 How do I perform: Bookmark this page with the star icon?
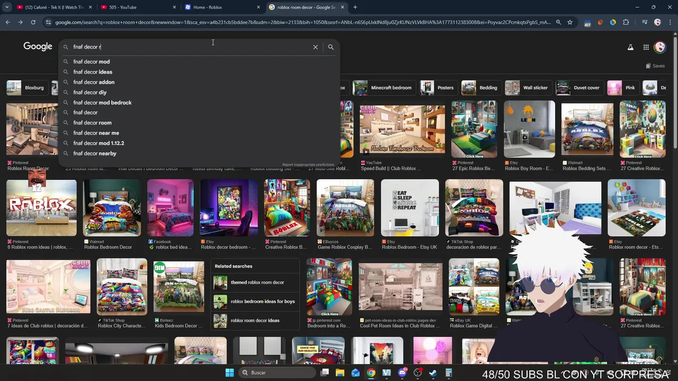[x=570, y=22]
